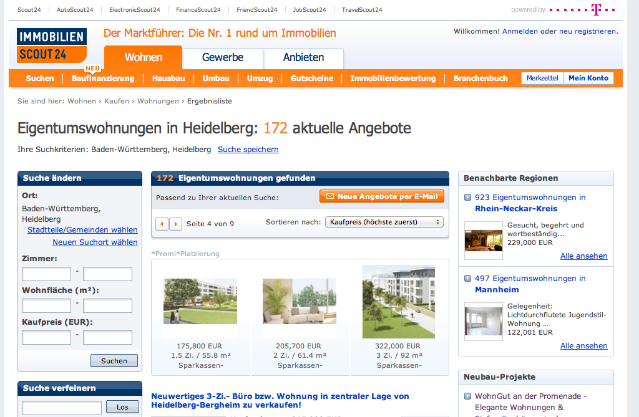Open the Sortieren nach dropdown
Image resolution: width=639 pixels, height=417 pixels.
(384, 222)
